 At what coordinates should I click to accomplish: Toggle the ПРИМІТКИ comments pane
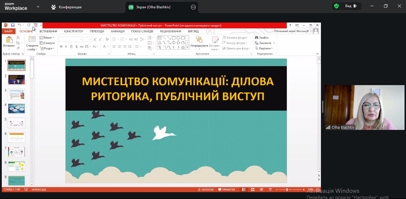226,190
